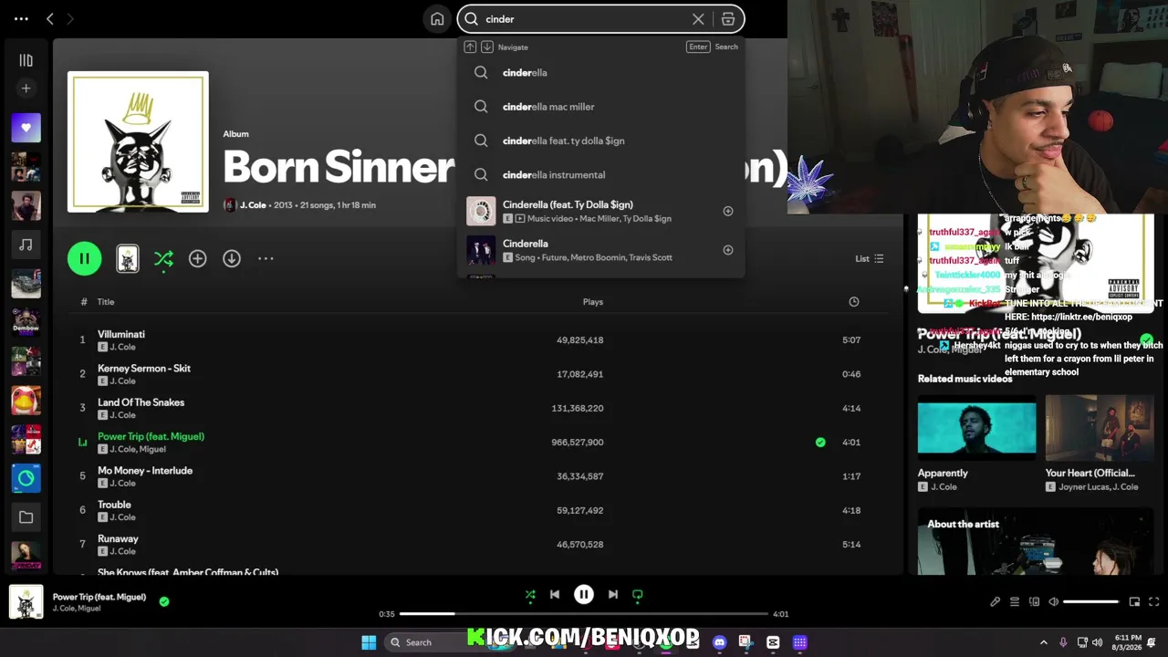Add Mac Miller's Cinderella to library
Viewport: 1168px width, 657px height.
[x=728, y=212]
